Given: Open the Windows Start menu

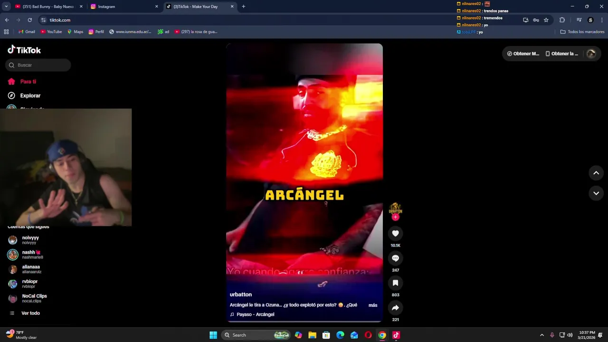Looking at the screenshot, I should 213,335.
